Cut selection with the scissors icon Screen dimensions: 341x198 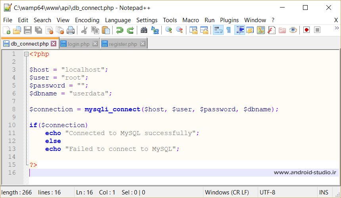point(84,30)
